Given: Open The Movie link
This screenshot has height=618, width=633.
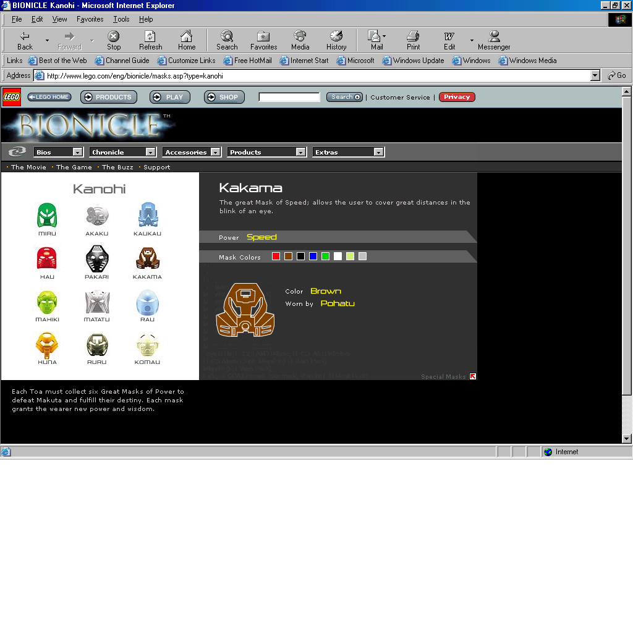Looking at the screenshot, I should pos(28,167).
